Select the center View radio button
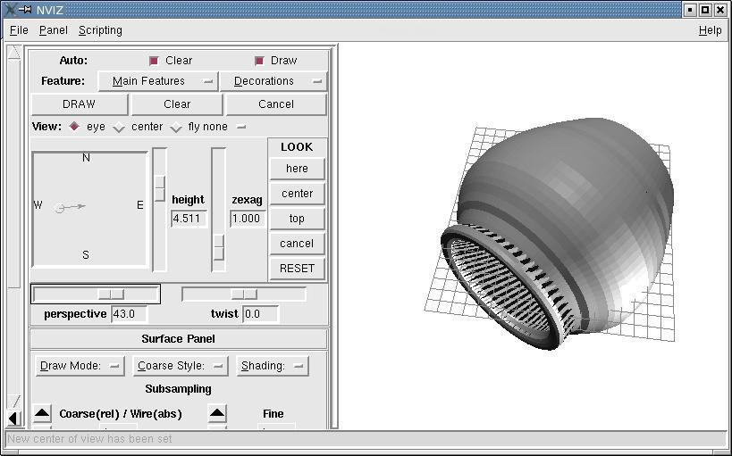This screenshot has width=732, height=456. [x=119, y=127]
